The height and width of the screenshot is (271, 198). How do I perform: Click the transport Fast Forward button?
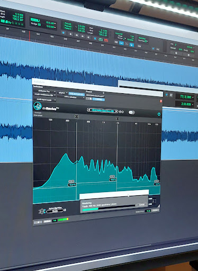pyautogui.click(x=83, y=36)
